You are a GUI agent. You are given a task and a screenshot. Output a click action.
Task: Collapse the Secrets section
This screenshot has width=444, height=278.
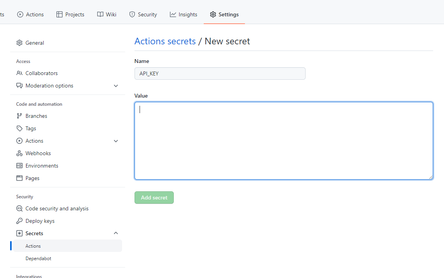click(115, 233)
